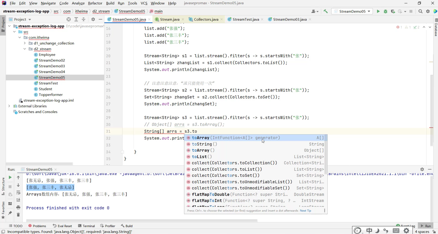Open Database side panel

[436, 28]
